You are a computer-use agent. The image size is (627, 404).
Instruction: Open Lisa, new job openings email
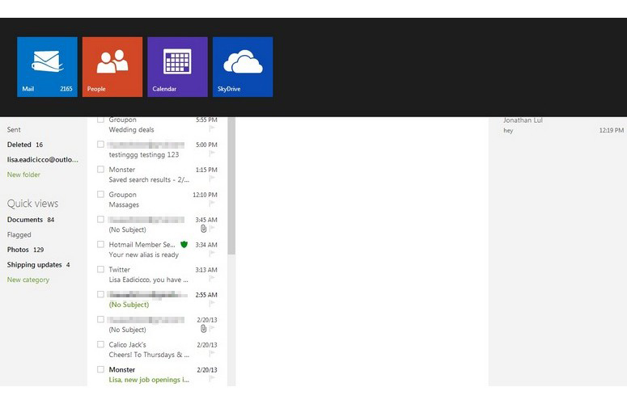(149, 380)
